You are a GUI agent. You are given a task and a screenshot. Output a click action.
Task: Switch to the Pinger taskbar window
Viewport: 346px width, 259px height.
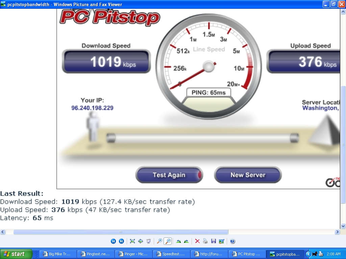point(134,254)
